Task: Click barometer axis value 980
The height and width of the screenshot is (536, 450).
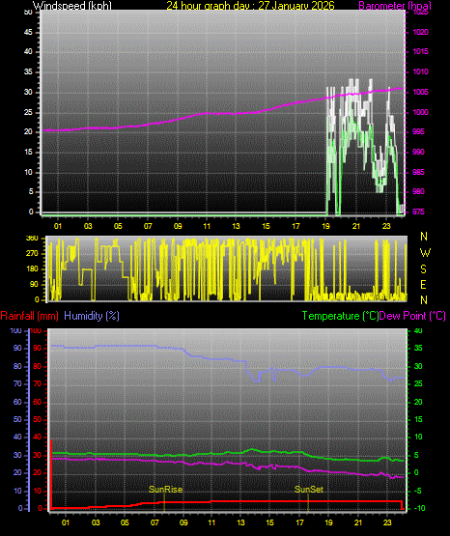Action: point(418,191)
